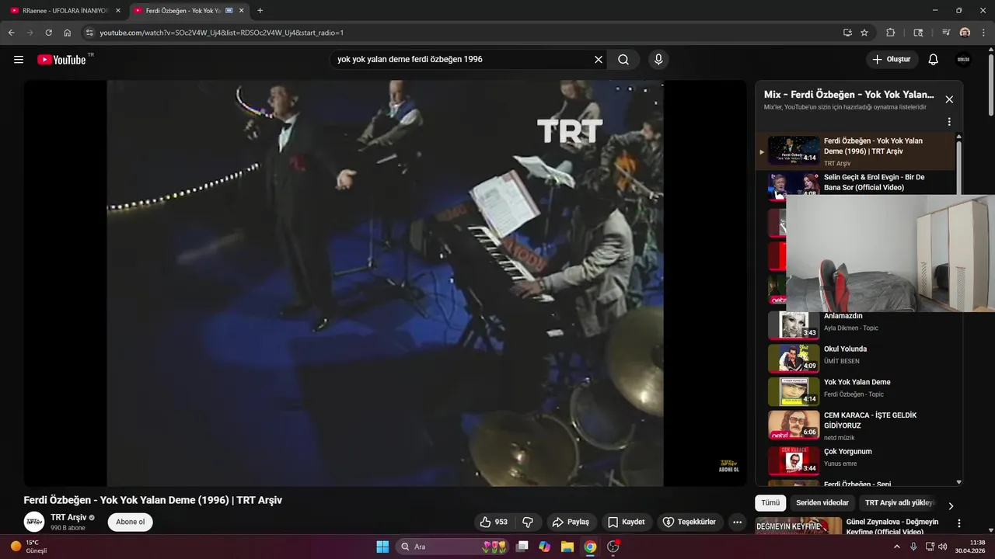Viewport: 995px width, 559px height.
Task: Launch Copilot from taskbar
Action: 545,547
